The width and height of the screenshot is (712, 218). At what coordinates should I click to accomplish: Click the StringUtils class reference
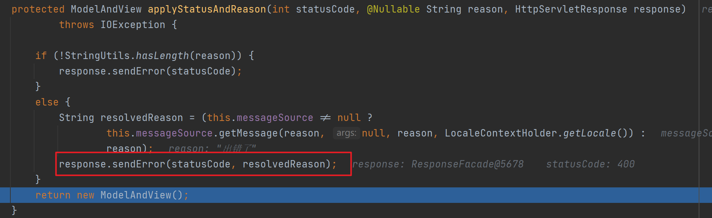point(97,56)
